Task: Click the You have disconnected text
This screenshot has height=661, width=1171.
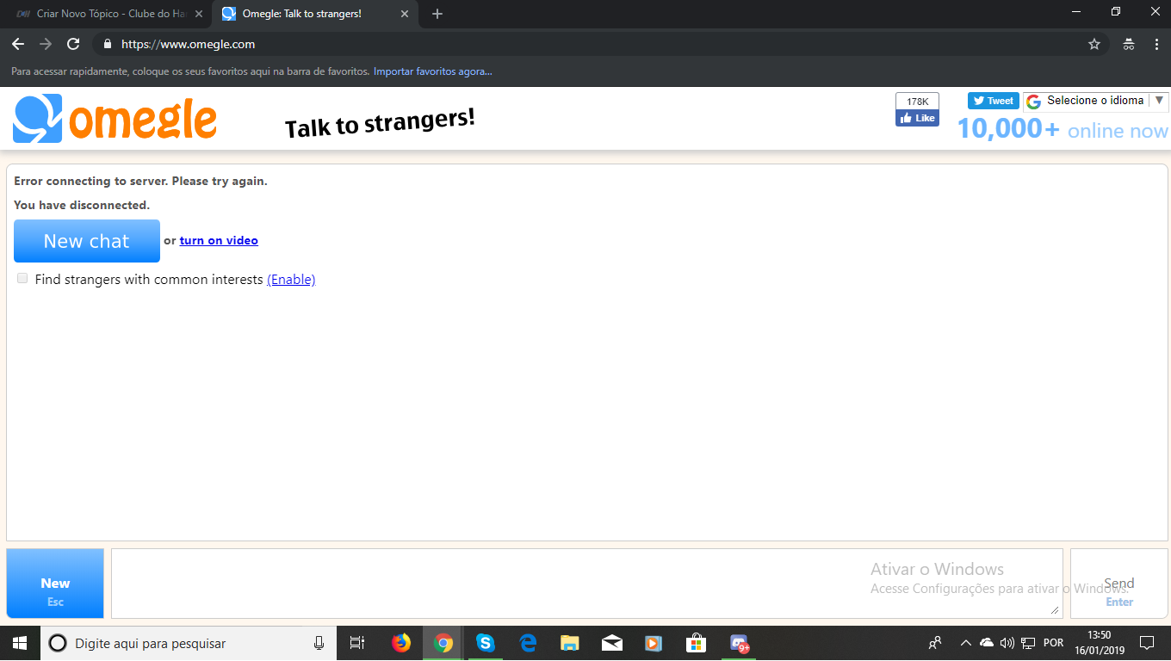Action: pos(82,206)
